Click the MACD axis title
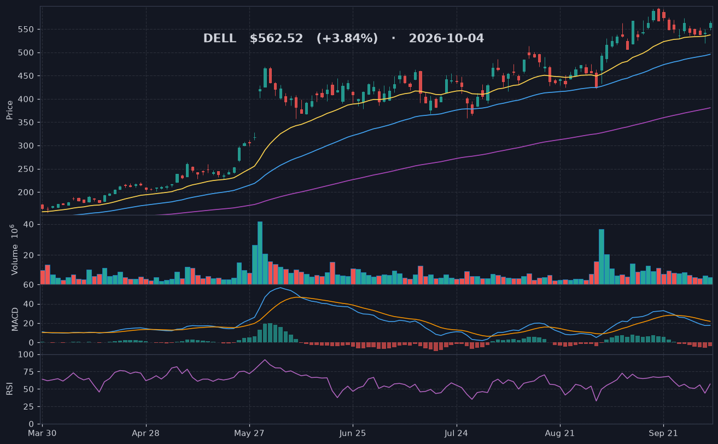Image resolution: width=718 pixels, height=444 pixels. pyautogui.click(x=15, y=319)
